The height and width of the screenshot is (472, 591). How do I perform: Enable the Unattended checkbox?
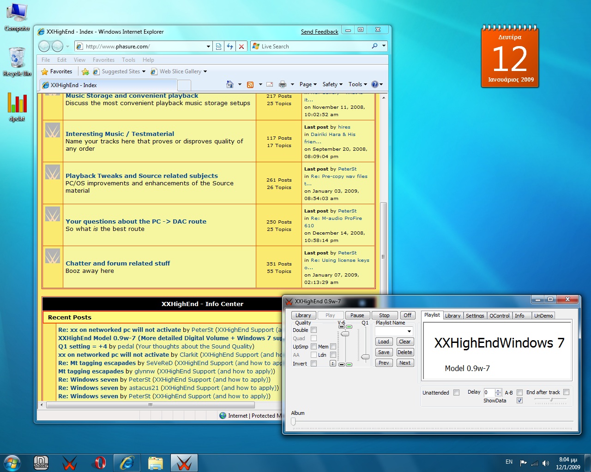click(x=457, y=393)
